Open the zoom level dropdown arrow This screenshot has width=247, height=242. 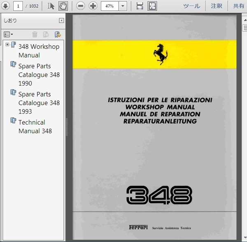coord(123,6)
